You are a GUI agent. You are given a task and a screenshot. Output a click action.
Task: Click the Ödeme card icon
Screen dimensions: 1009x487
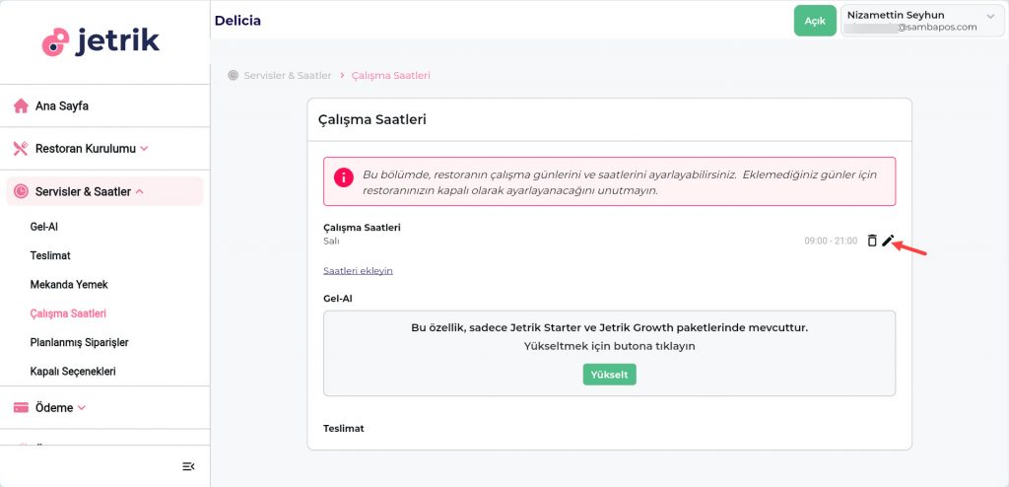pos(21,407)
